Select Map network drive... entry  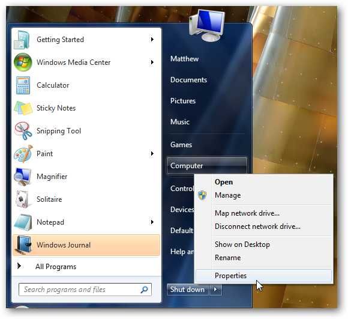pyautogui.click(x=247, y=213)
